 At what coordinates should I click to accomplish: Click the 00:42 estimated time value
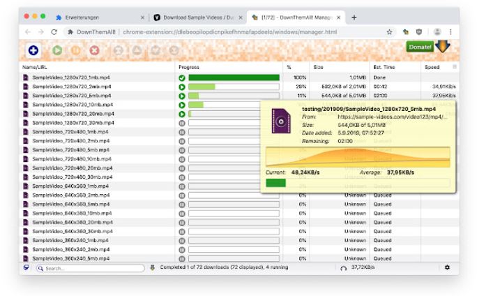(x=380, y=87)
